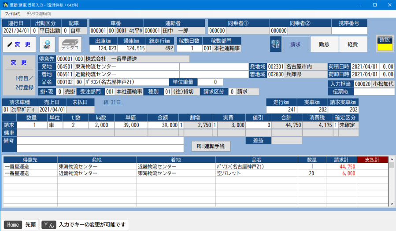Click the 備考 remarks input field
The width and height of the screenshot is (396, 231).
tap(100, 141)
